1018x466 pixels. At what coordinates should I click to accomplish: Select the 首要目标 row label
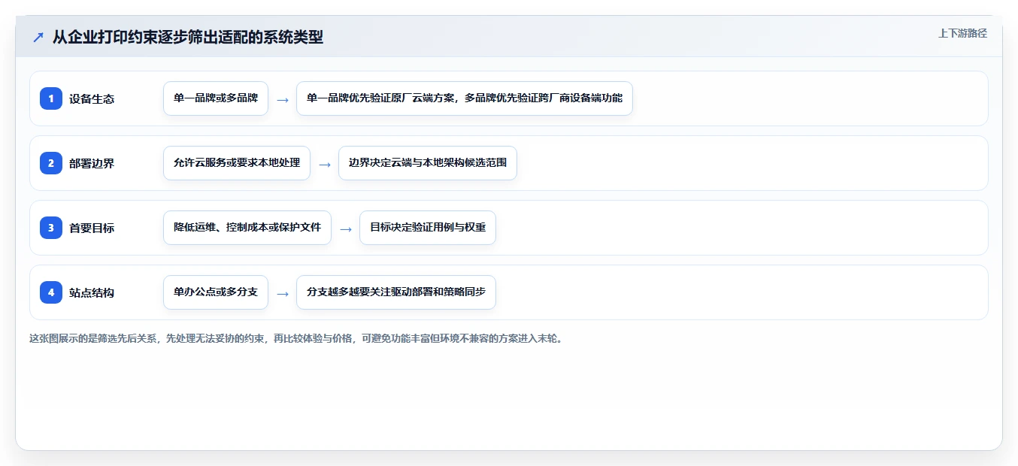(x=92, y=228)
